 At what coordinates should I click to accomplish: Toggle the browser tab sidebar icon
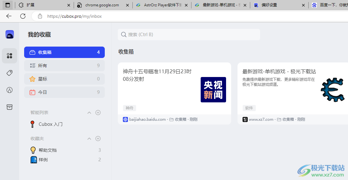(8, 5)
